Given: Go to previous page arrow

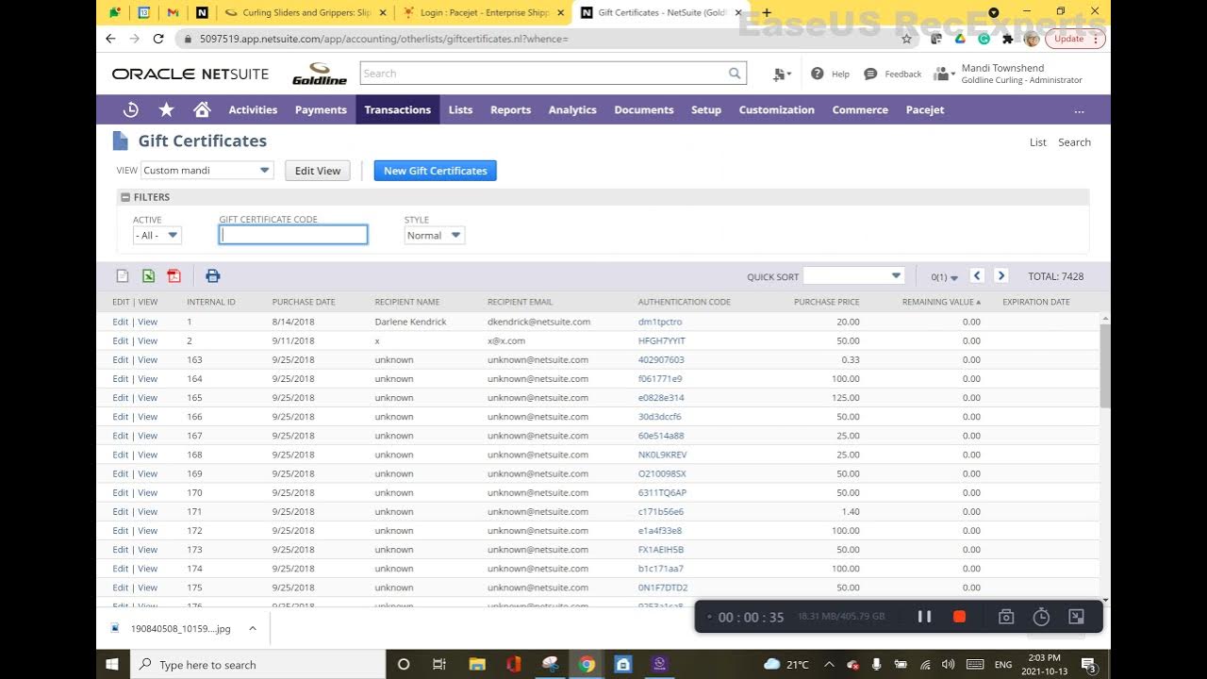Looking at the screenshot, I should pyautogui.click(x=977, y=275).
